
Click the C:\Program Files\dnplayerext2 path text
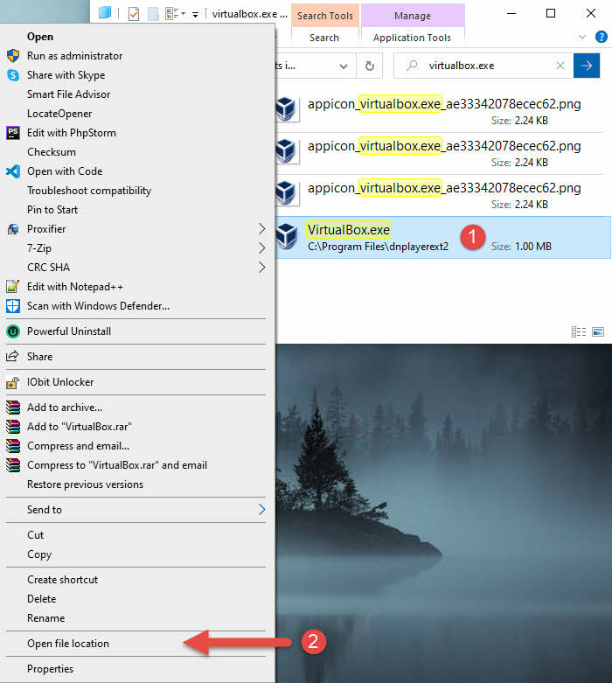tap(378, 247)
